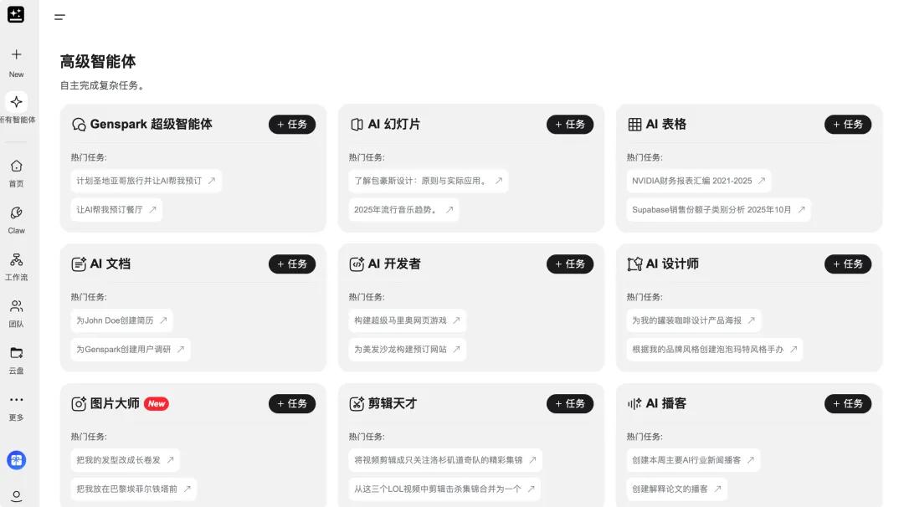
Task: Go to 首页 home icon
Action: tap(16, 166)
